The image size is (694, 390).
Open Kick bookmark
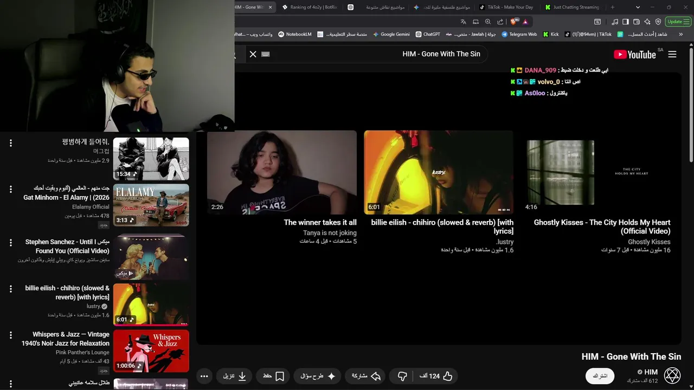[x=550, y=34]
